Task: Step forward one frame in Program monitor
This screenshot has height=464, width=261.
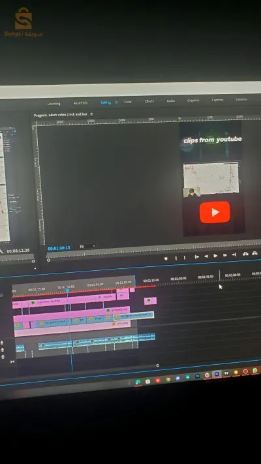Action: (225, 255)
